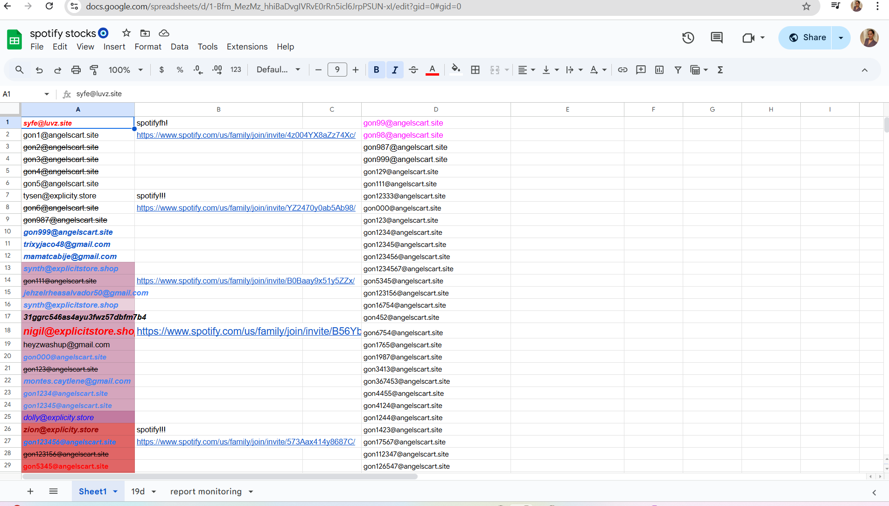Viewport: 889px width, 506px height.
Task: Format selection as percent
Action: (180, 70)
